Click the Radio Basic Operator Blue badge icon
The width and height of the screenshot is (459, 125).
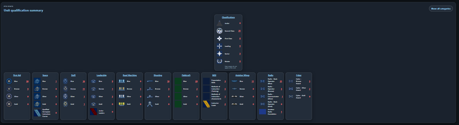pyautogui.click(x=262, y=81)
